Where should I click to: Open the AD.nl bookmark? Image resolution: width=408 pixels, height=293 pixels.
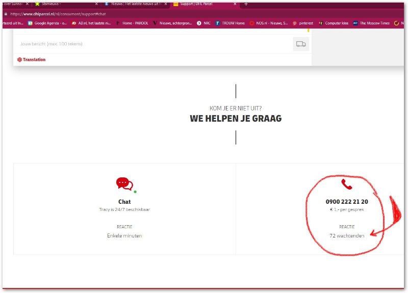(x=91, y=23)
